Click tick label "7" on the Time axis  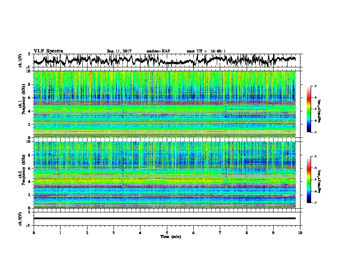(x=220, y=233)
